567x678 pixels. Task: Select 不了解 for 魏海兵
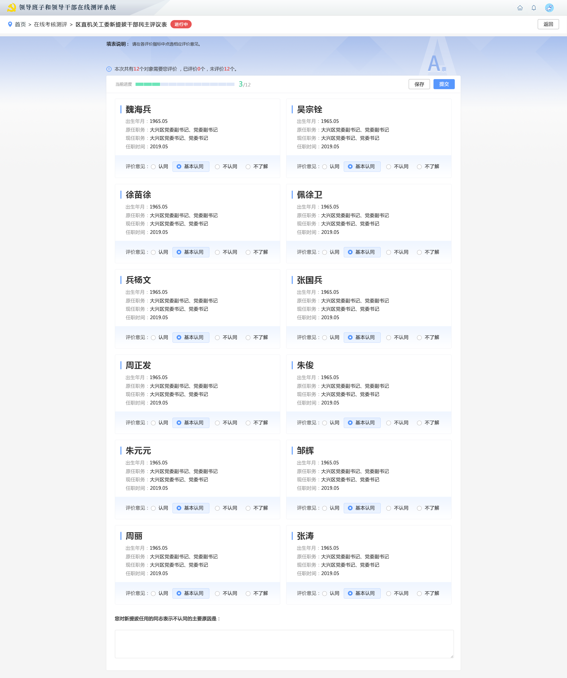257,166
